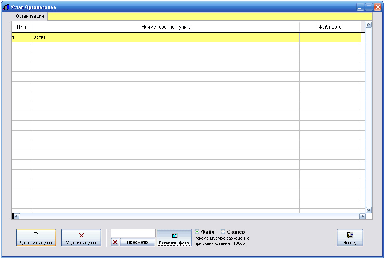Click the vertical scrollbar down arrow
Screen dimensions: 385x258
368,210
